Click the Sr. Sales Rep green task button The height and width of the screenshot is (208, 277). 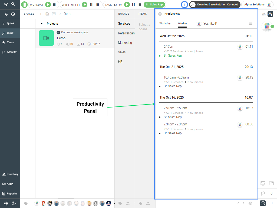click(154, 5)
